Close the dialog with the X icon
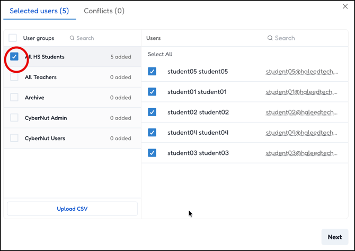 345,6
